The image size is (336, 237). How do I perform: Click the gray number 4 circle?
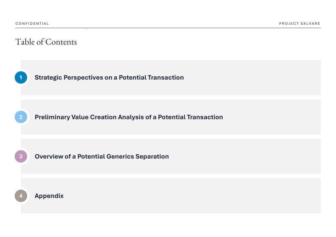tap(21, 196)
